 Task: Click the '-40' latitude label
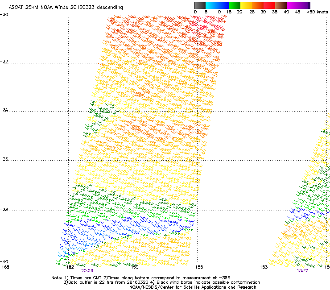4,261
